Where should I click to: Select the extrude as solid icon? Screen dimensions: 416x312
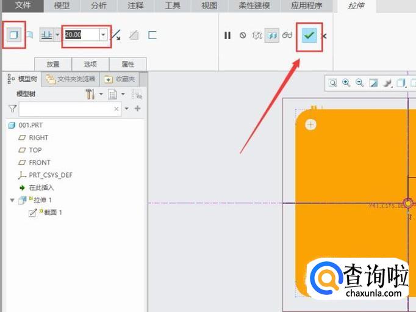click(14, 35)
